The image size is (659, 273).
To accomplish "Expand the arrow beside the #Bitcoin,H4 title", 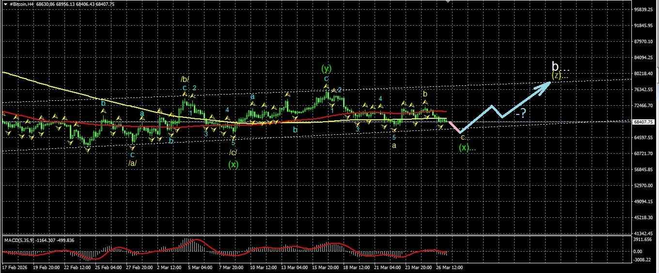I will click(x=5, y=4).
